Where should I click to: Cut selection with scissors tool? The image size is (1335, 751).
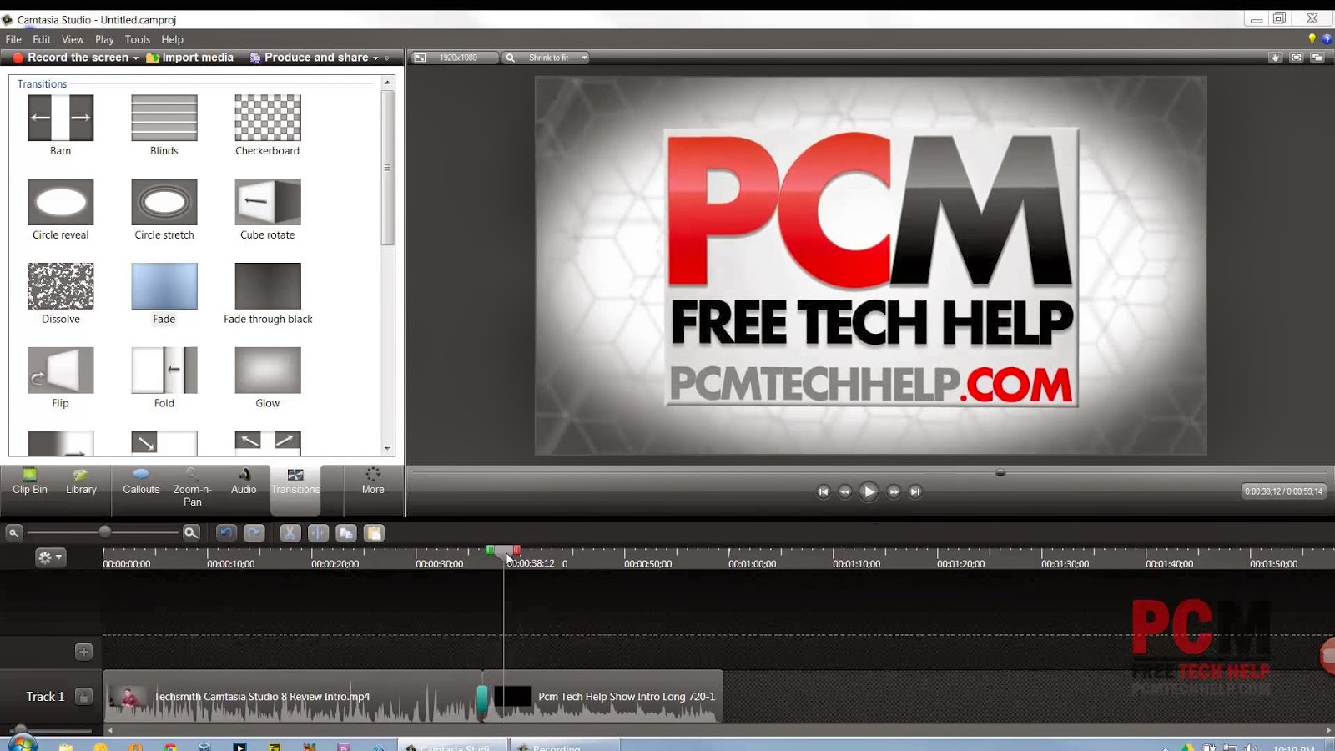(x=290, y=532)
